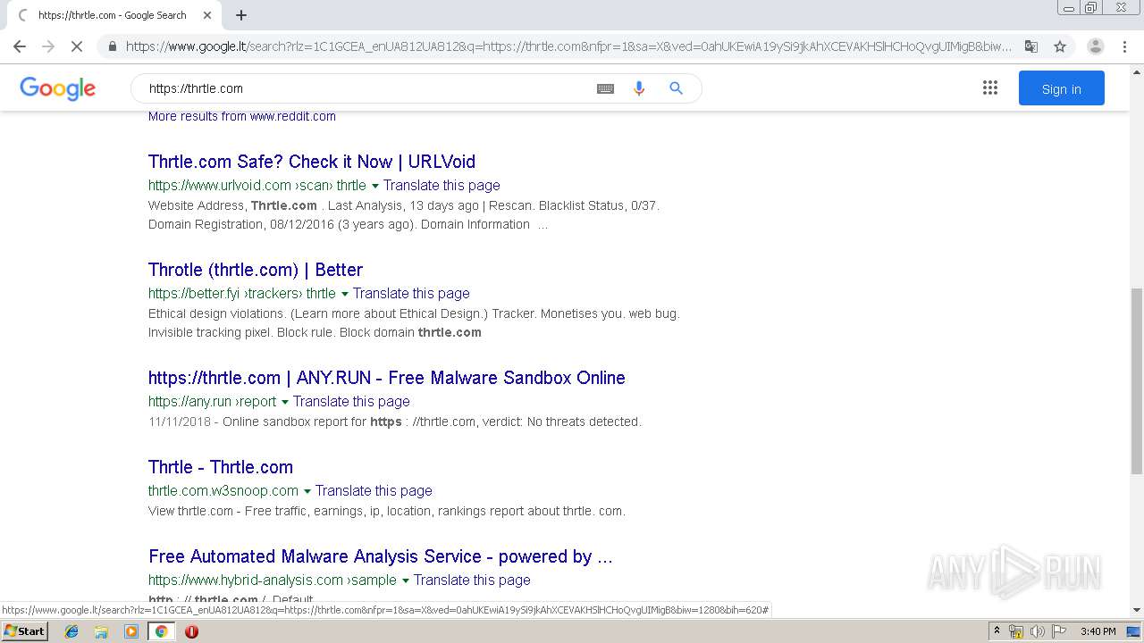Viewport: 1144px width, 643px height.
Task: Open Throtle (thrtle.com) Better result
Action: click(256, 270)
